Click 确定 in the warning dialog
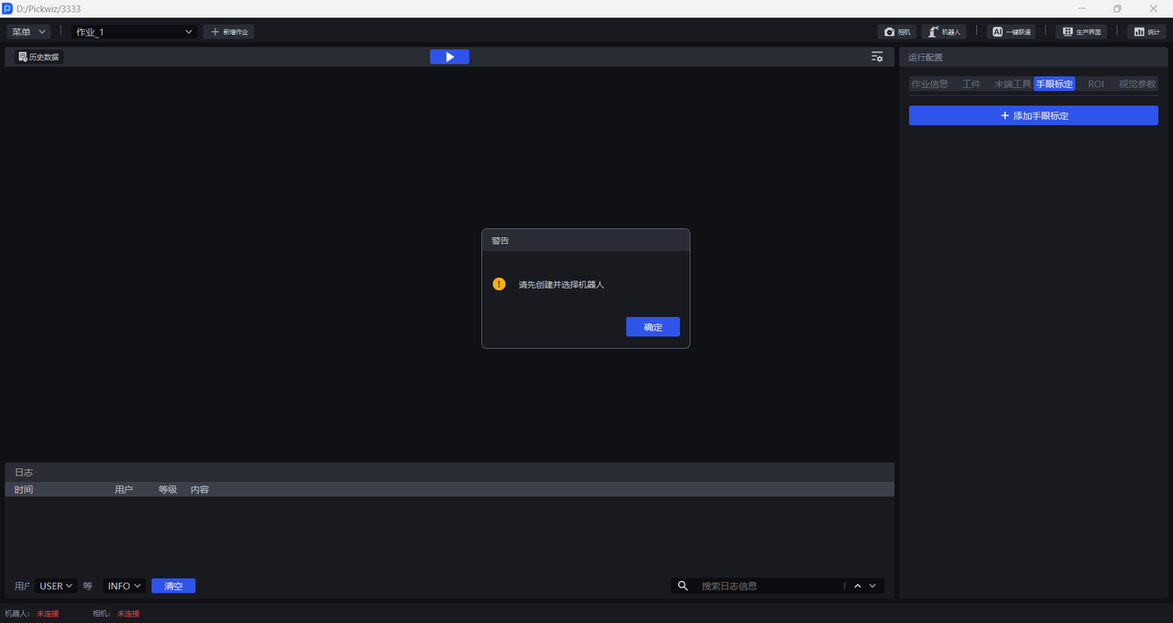The height and width of the screenshot is (623, 1173). 652,327
